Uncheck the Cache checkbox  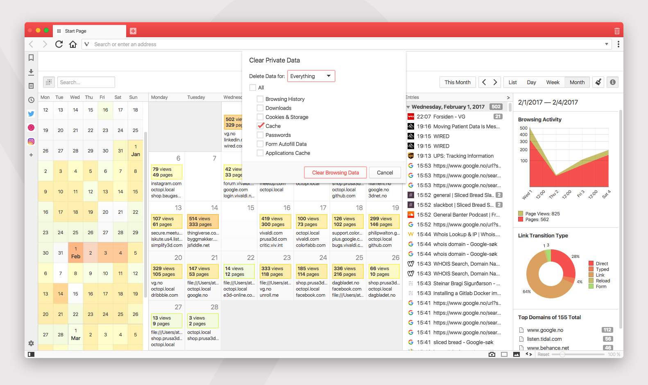(260, 126)
